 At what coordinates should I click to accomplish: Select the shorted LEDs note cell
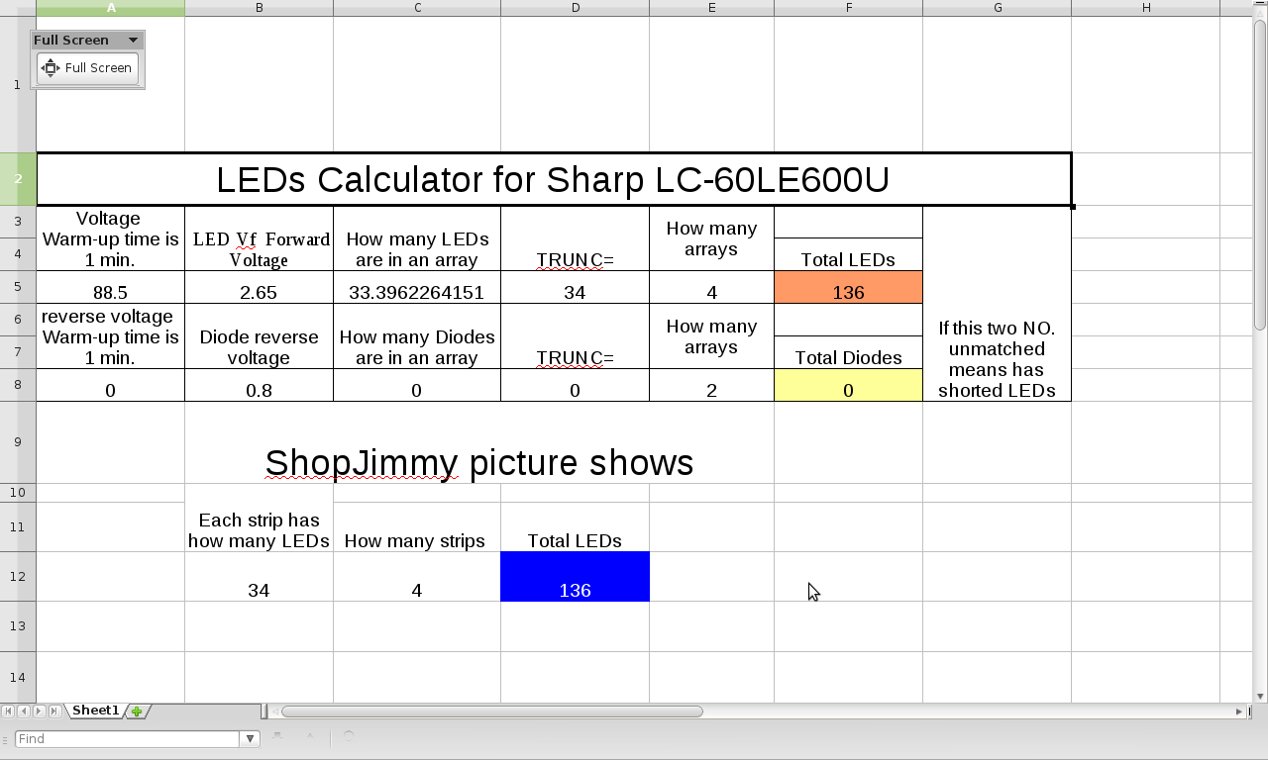click(998, 304)
